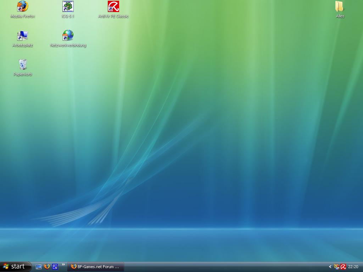Launch Firefox from quick launch bar
The width and height of the screenshot is (363, 272).
coord(47,266)
